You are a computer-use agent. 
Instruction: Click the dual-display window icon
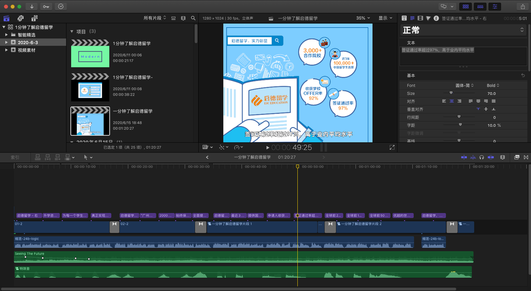tap(443, 6)
